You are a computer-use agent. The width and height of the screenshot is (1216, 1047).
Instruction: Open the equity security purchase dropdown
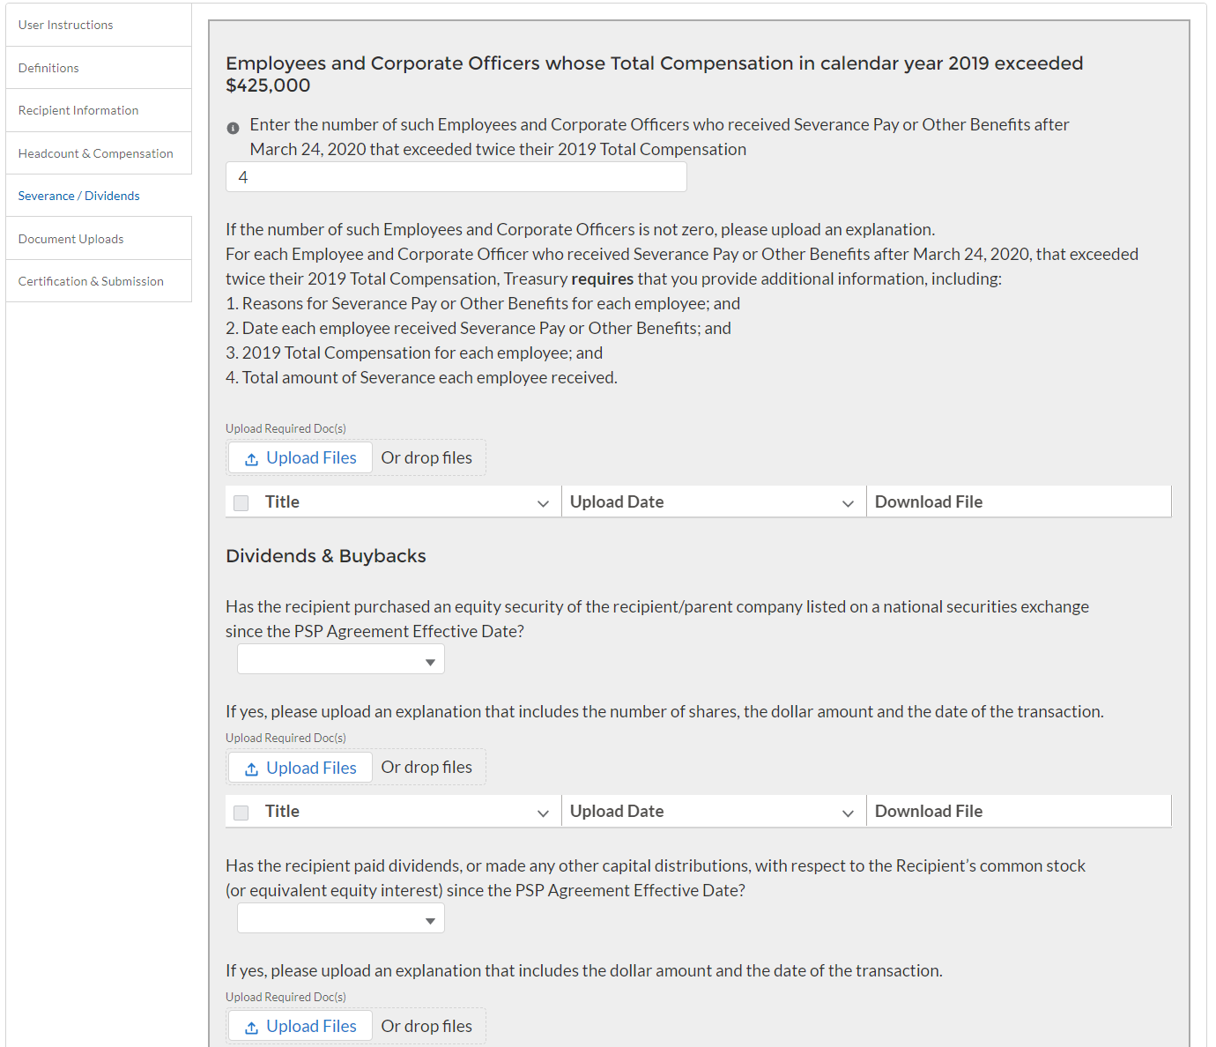pos(341,659)
